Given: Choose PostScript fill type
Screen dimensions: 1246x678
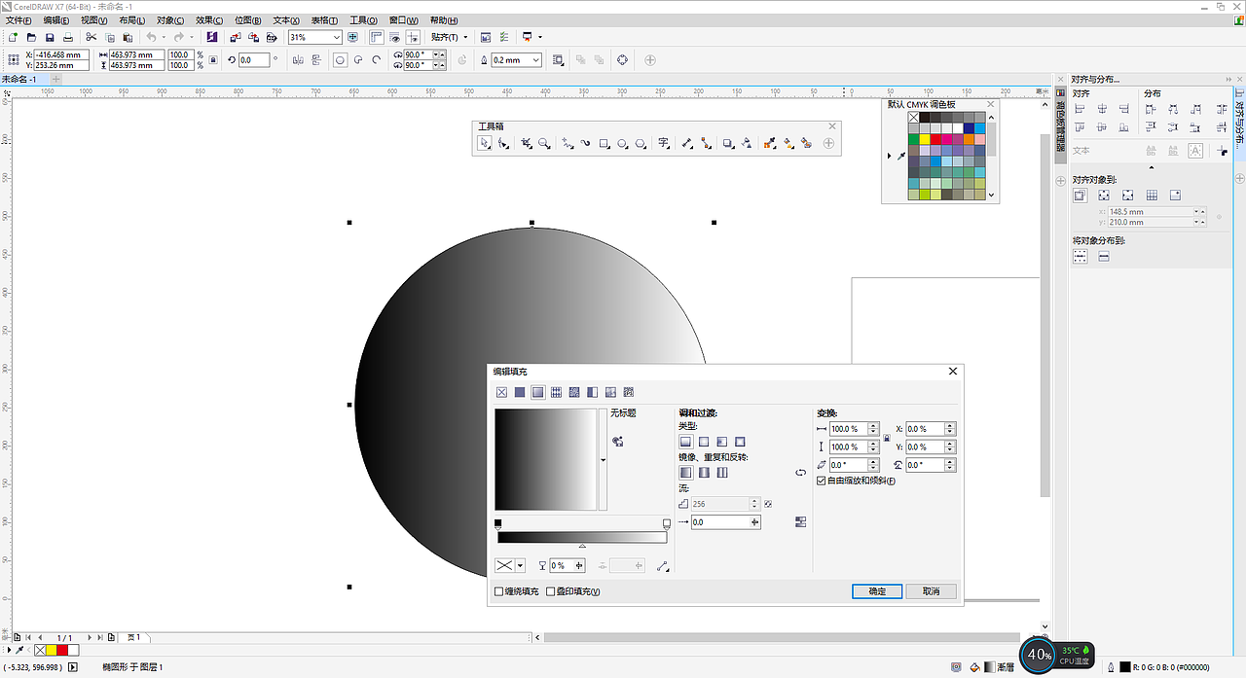Looking at the screenshot, I should (629, 392).
